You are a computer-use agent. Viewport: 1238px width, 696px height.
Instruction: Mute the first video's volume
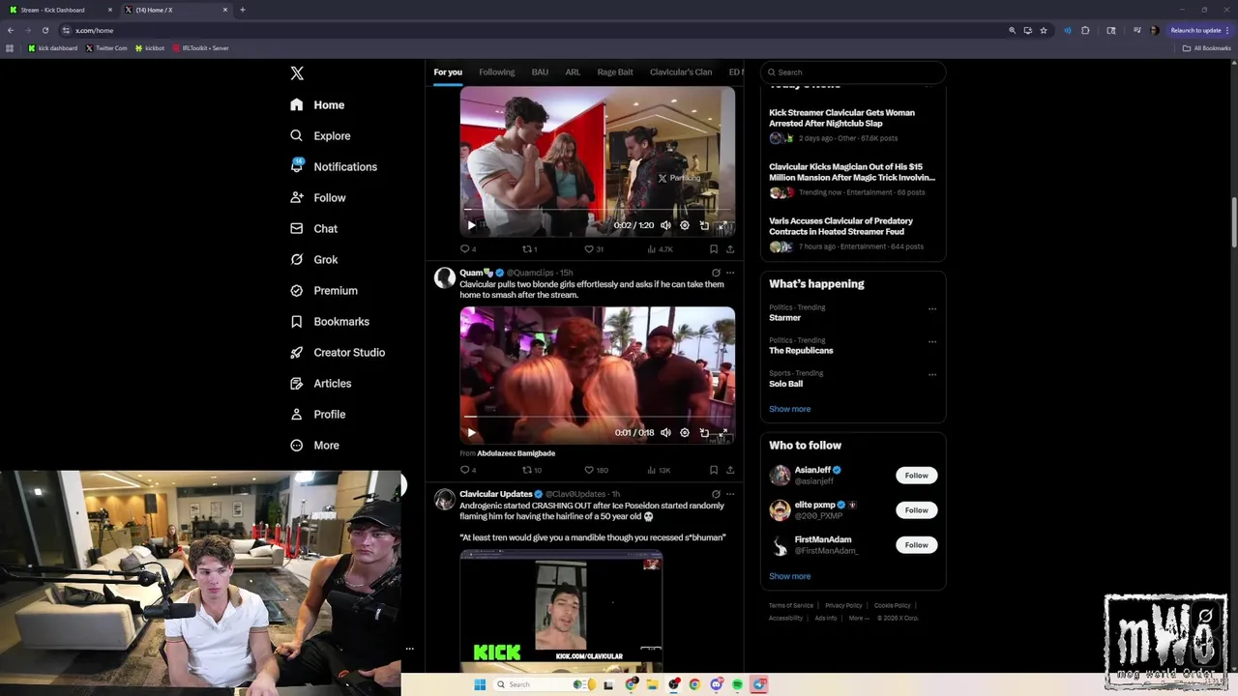665,225
